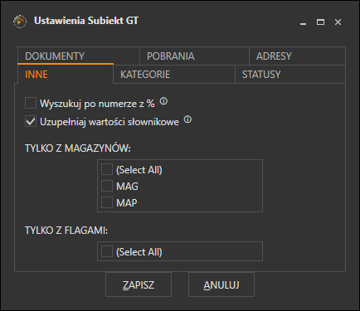Screen dimensions: 360x311
Task: Click the TYLKO Z FLAGAMI label
Action: point(66,231)
